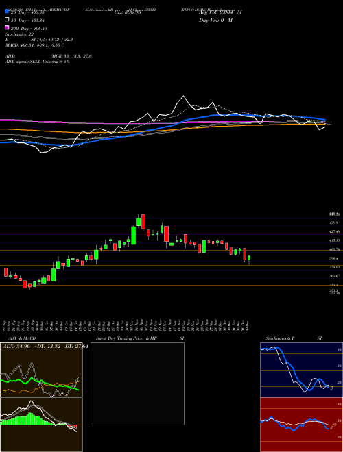This screenshot has width=343, height=452.
Task: Open the MACD histogram chart panel
Action: click(x=41, y=425)
